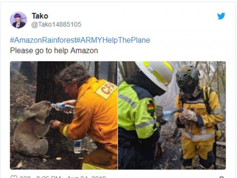Open the #AmazonRainforest hashtag
Viewport: 237px width, 178px height.
point(43,40)
